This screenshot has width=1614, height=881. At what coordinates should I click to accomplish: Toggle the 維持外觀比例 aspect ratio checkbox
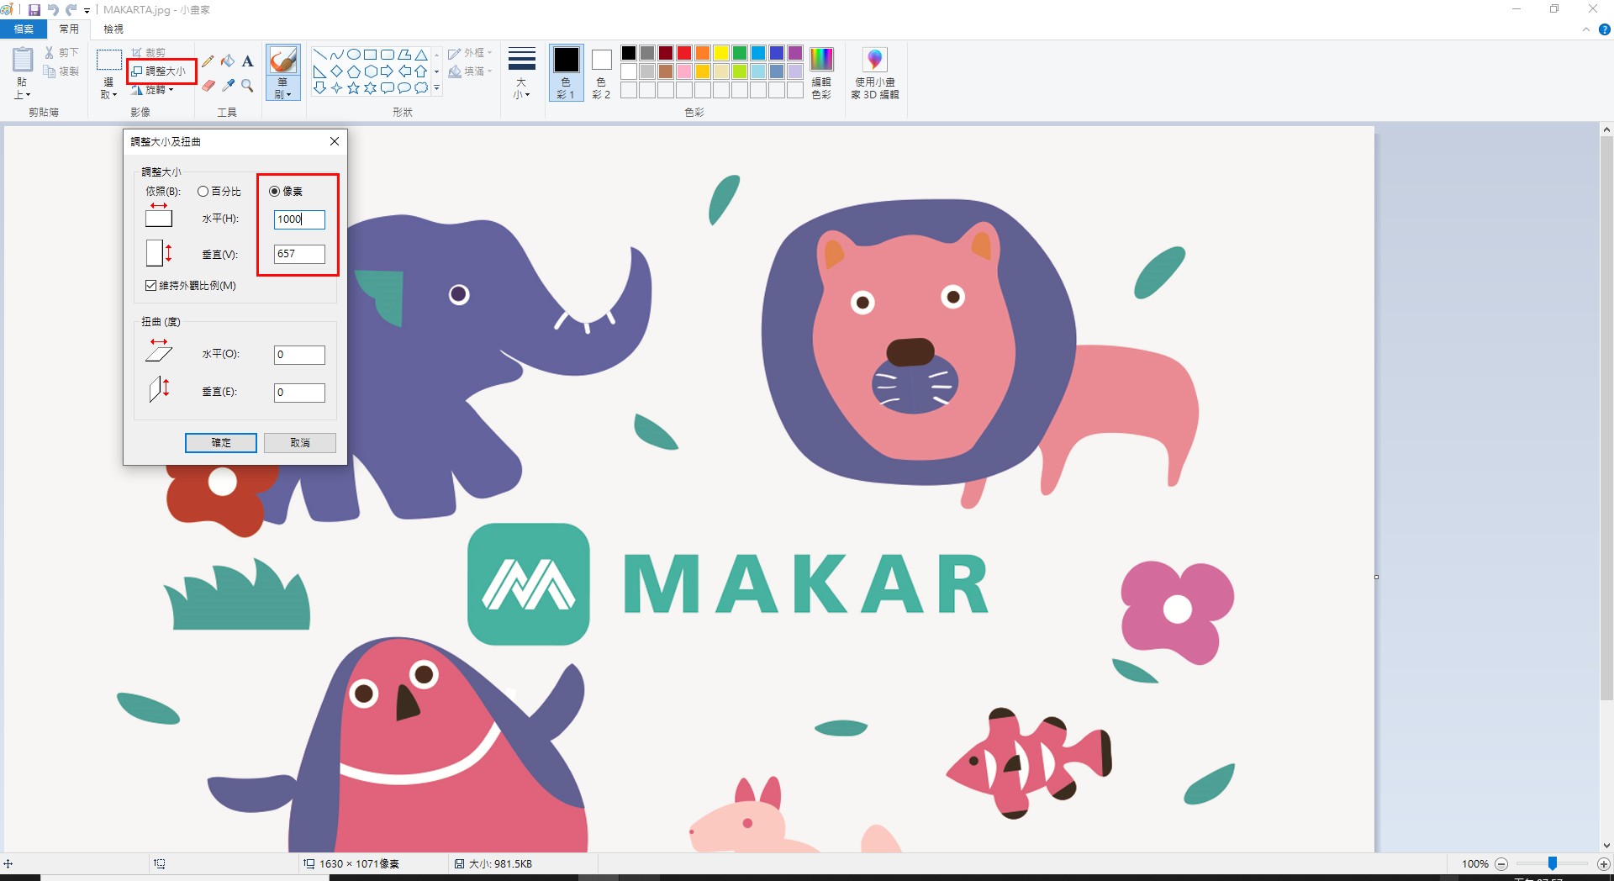pos(151,286)
